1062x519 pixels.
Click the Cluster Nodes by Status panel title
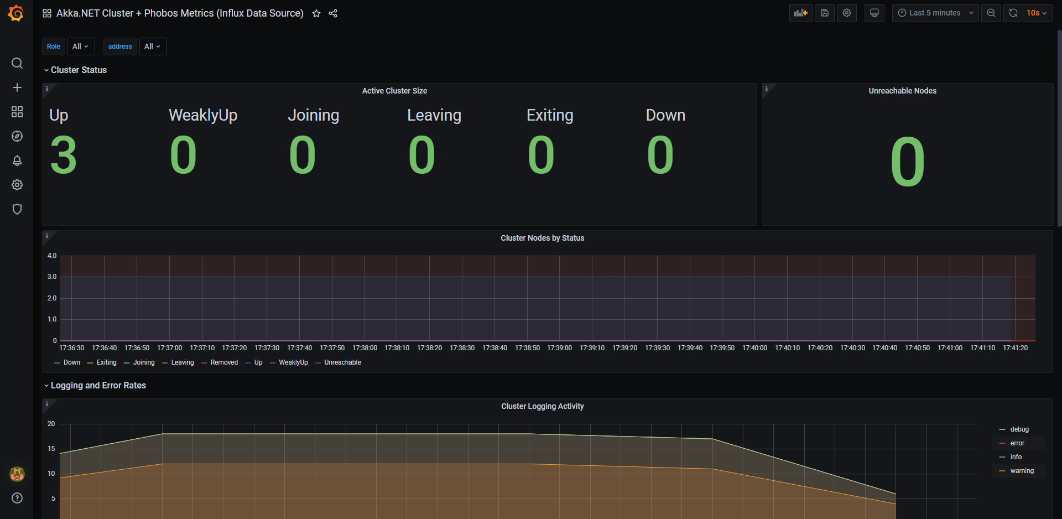(x=542, y=238)
